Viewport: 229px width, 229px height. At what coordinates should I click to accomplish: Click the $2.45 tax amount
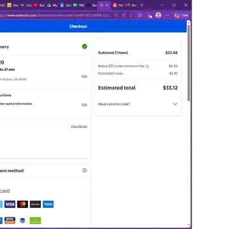point(173,73)
